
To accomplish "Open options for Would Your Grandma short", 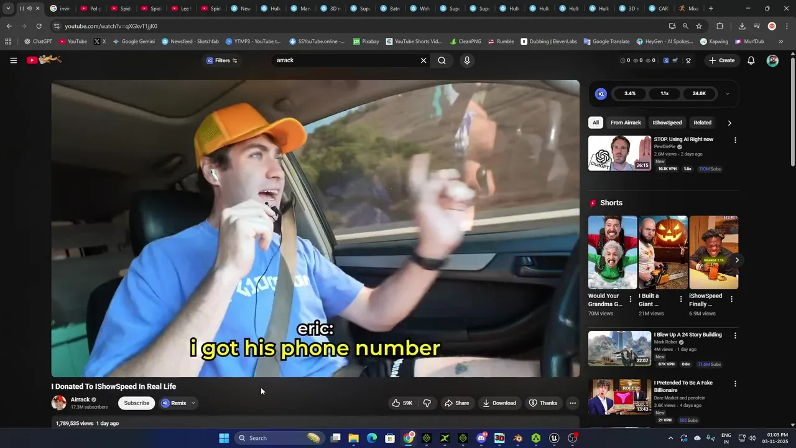I will [x=631, y=299].
